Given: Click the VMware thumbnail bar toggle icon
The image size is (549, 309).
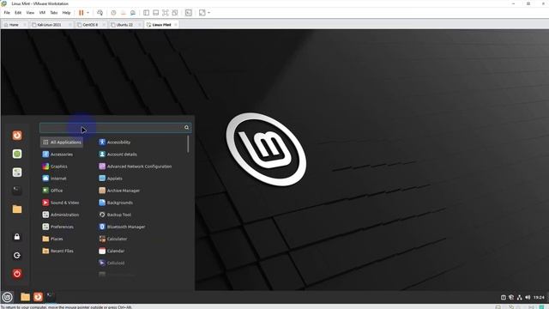Looking at the screenshot, I should (156, 13).
